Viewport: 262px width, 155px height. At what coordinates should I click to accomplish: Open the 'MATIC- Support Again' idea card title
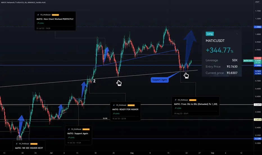pos(78,134)
